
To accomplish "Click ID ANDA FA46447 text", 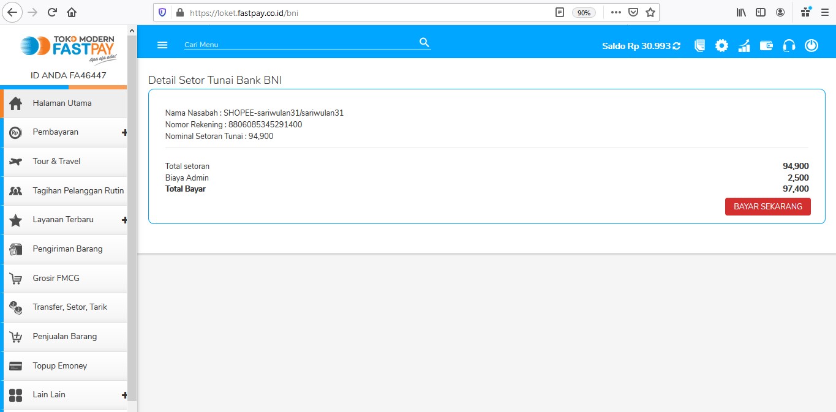I will 69,76.
